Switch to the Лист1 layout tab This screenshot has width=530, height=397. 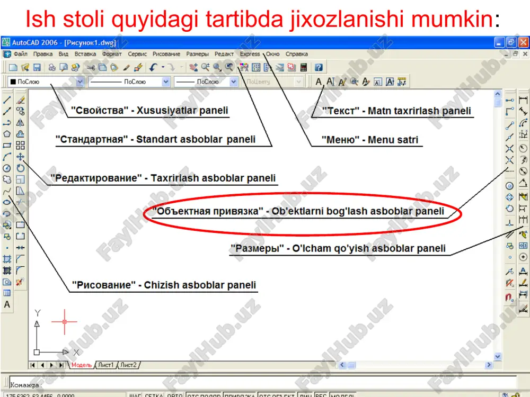106,365
